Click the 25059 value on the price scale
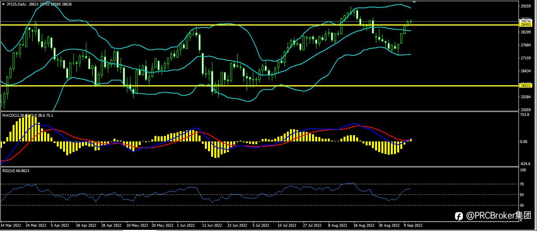Viewport: 537px width, 231px height. tap(526, 110)
